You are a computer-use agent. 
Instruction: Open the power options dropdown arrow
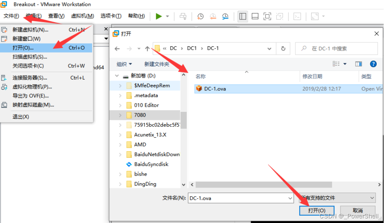[x=167, y=17]
